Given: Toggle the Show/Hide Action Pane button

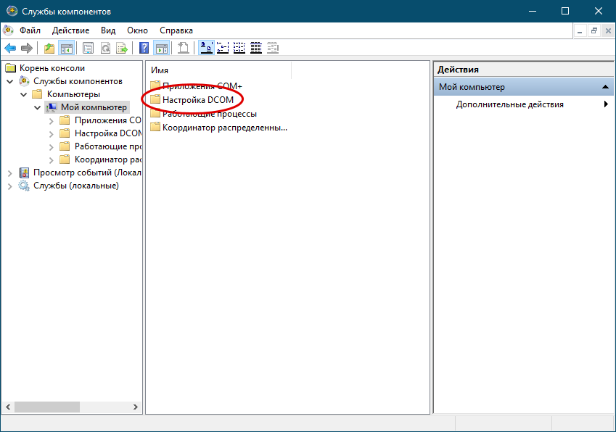Looking at the screenshot, I should [x=161, y=48].
